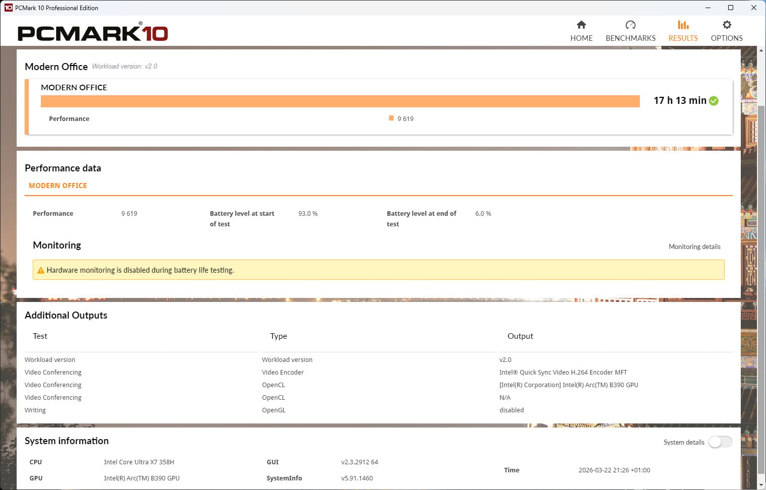Click the Battery level at start of test label
This screenshot has width=766, height=490.
(242, 219)
